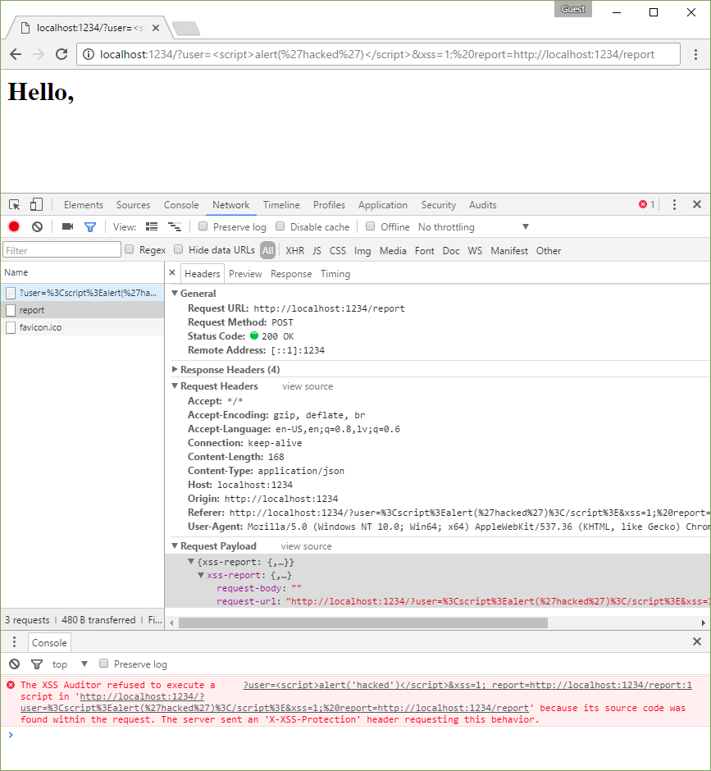Switch to large request rows view icon
Viewport: 711px width, 771px height.
pyautogui.click(x=152, y=226)
